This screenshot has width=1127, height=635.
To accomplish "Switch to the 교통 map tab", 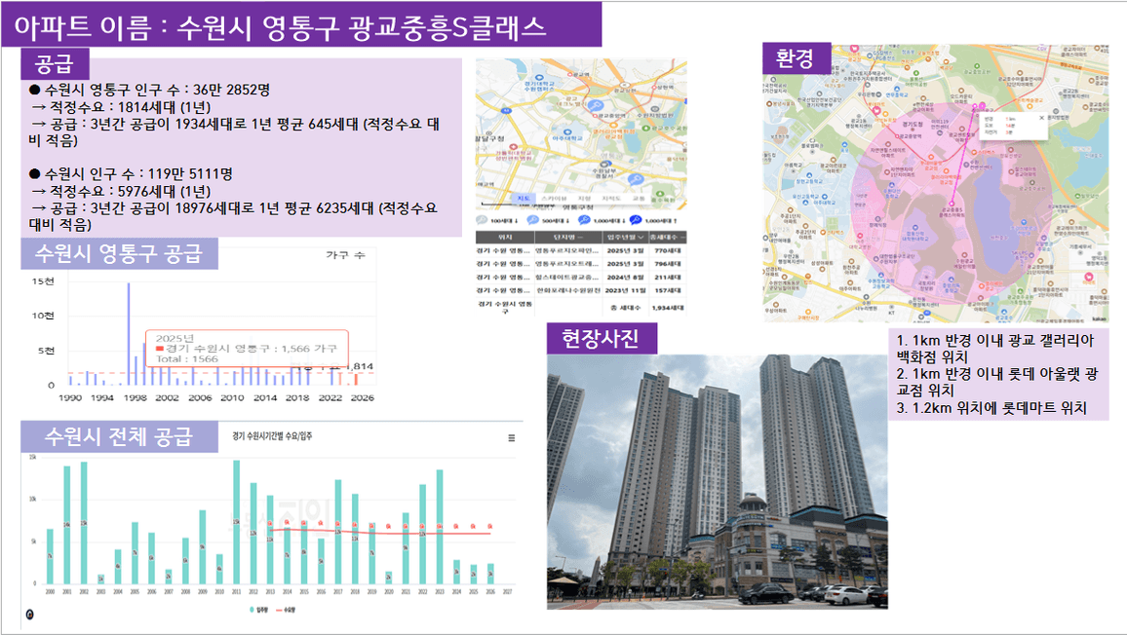I will tap(639, 199).
